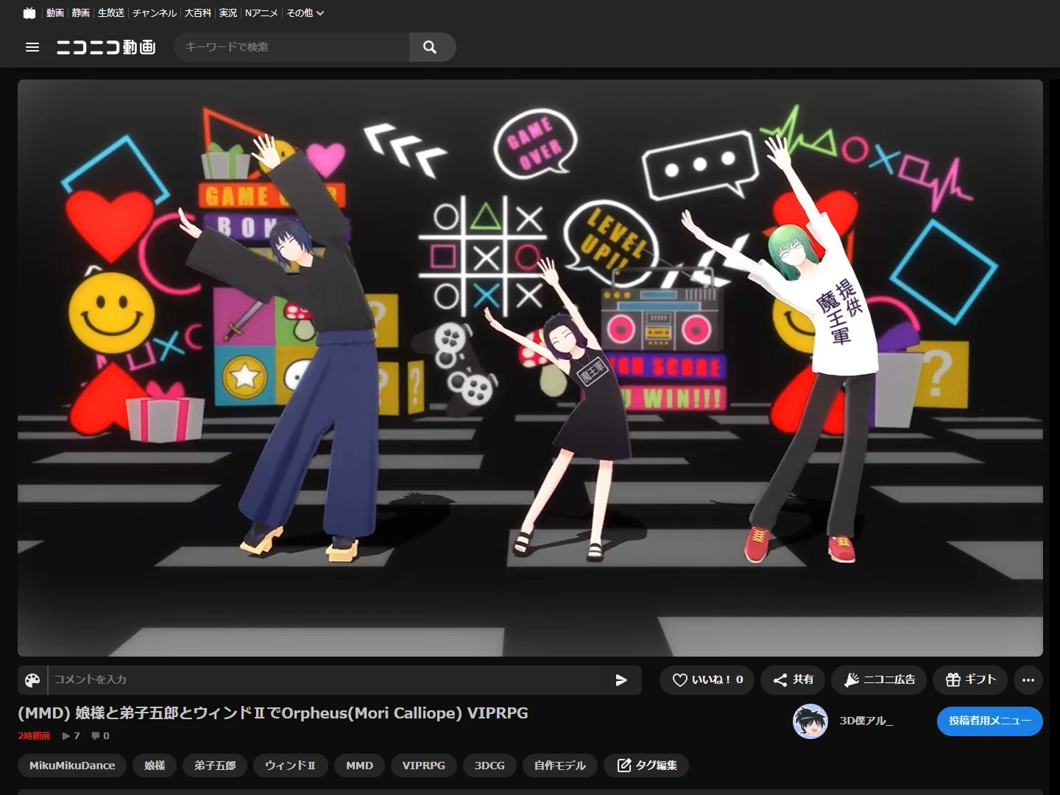Expand the その他 dropdown menu

click(x=305, y=13)
